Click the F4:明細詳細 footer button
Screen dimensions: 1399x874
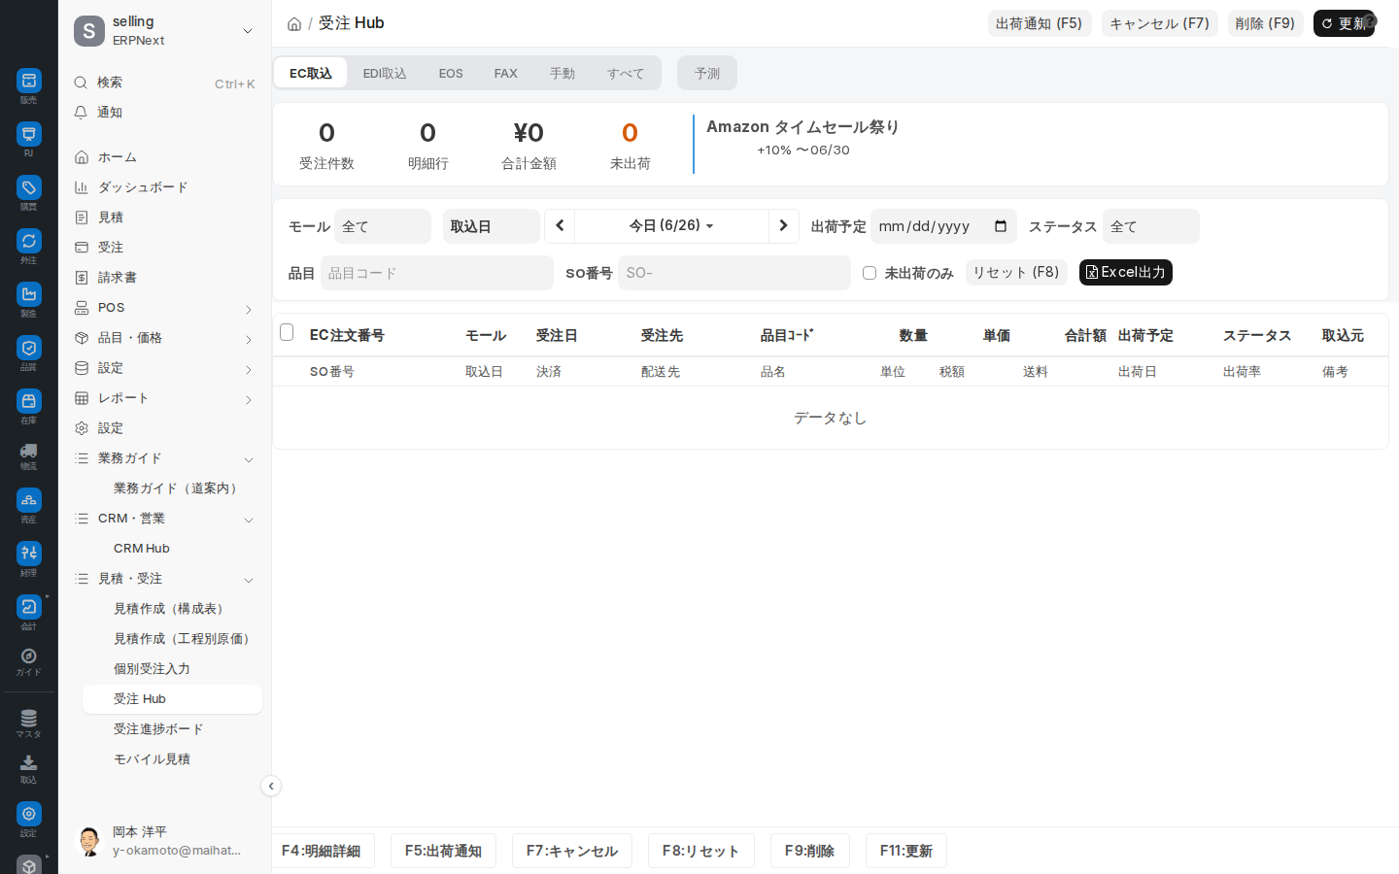click(x=322, y=851)
